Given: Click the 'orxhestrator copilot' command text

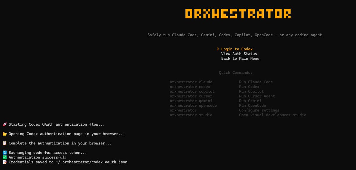Looking at the screenshot, I should [x=192, y=92].
